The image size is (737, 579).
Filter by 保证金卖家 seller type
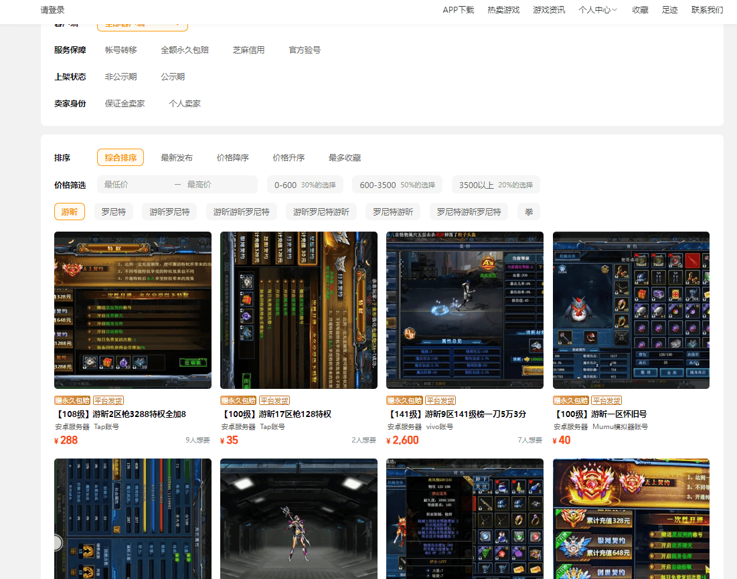coord(125,104)
